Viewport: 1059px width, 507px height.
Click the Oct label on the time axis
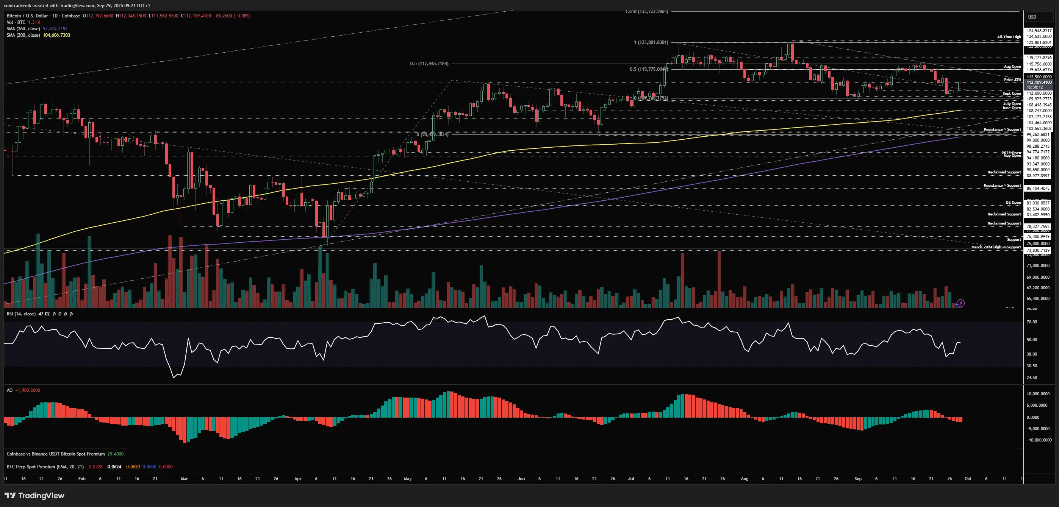pyautogui.click(x=968, y=479)
